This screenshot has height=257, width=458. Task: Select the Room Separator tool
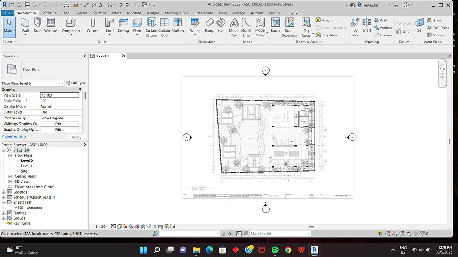(289, 28)
